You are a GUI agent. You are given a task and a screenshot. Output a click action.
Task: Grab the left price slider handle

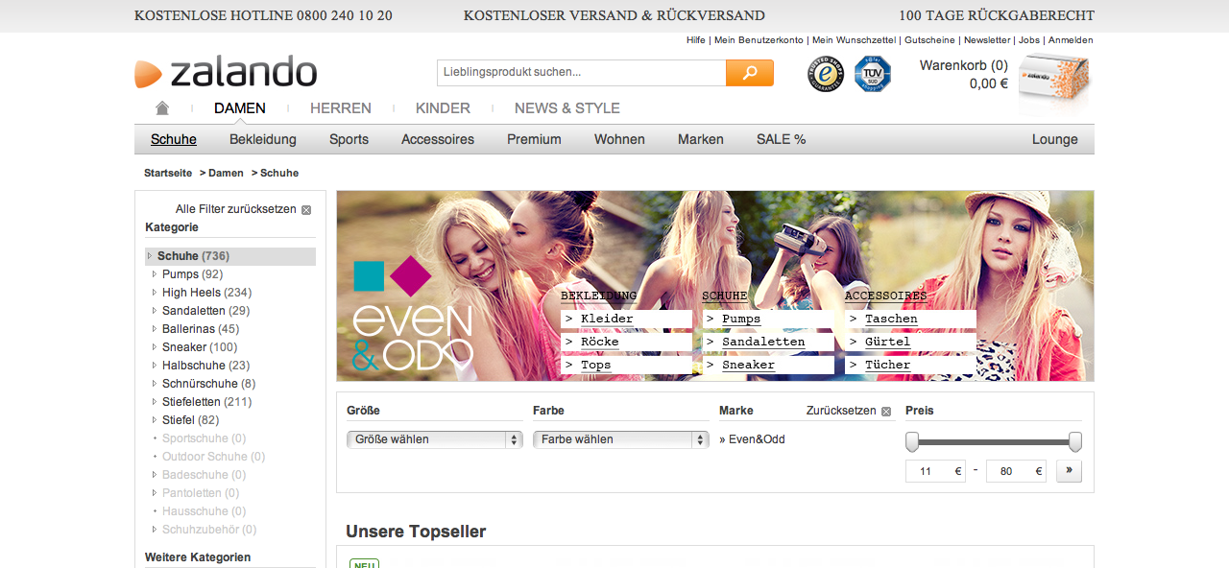click(x=912, y=441)
